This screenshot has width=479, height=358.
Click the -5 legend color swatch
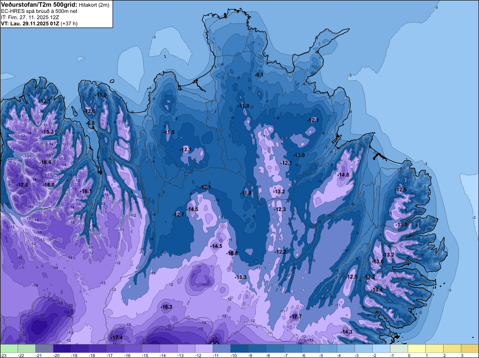(328, 348)
